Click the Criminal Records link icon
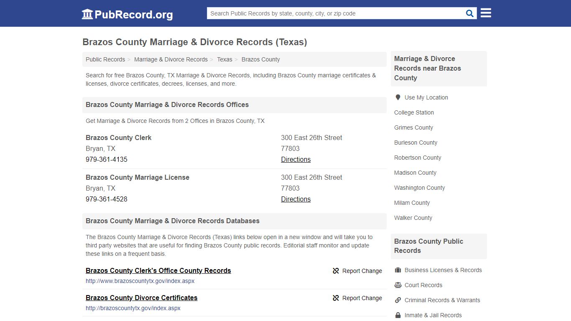This screenshot has height=321, width=571. point(398,300)
